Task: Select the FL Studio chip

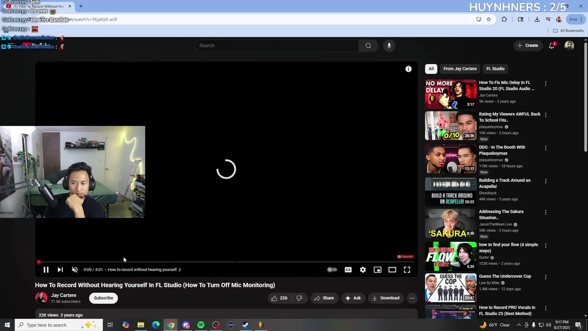Action: click(495, 69)
